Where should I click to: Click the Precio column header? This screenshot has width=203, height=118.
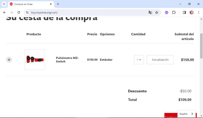tap(92, 34)
